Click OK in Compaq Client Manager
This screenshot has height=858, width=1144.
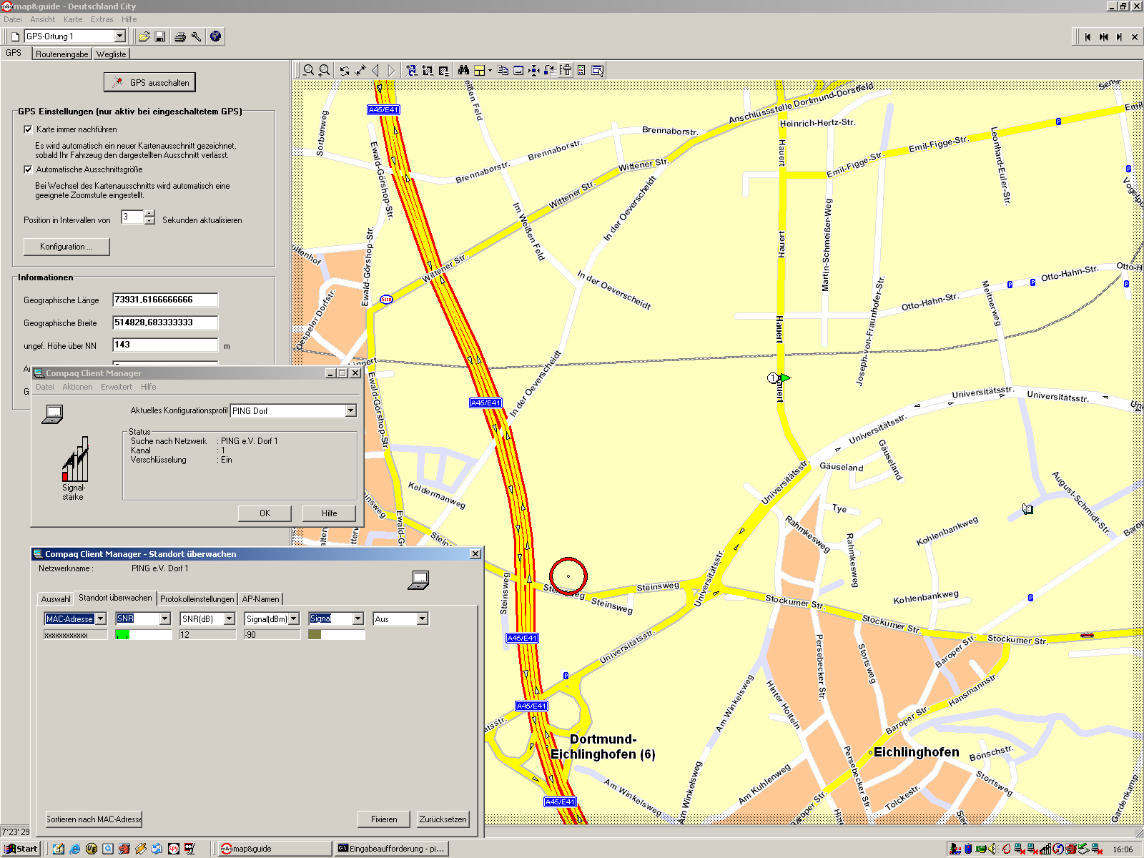coord(265,513)
